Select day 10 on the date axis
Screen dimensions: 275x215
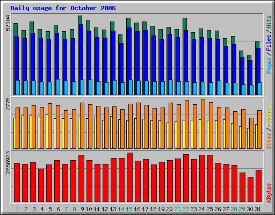pos(89,209)
